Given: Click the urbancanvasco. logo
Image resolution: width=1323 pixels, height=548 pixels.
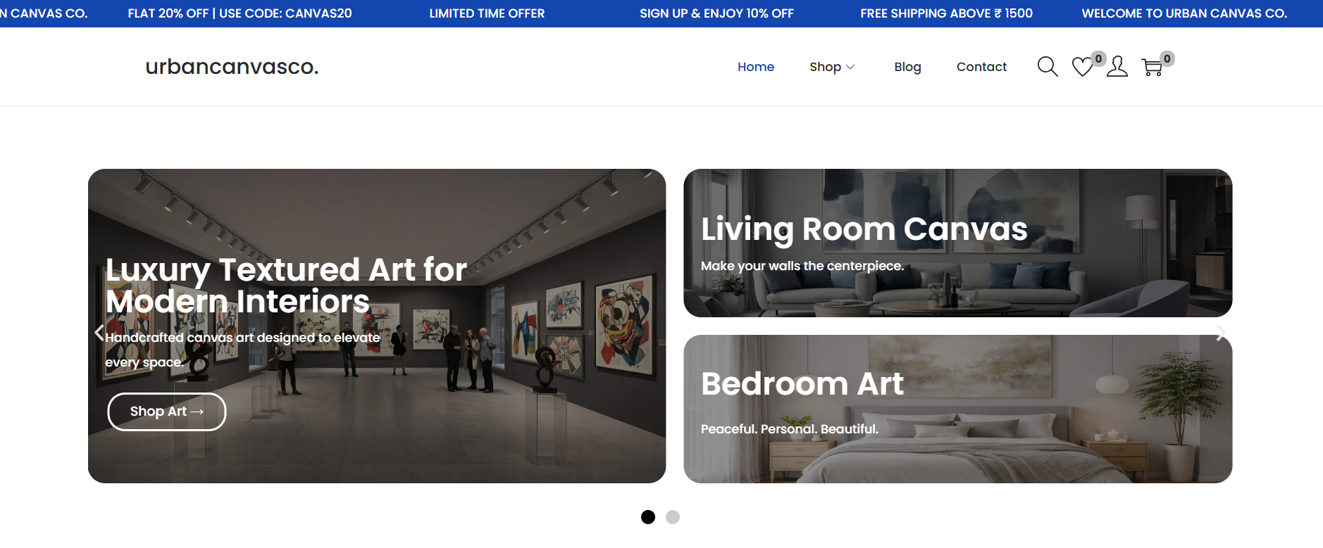Looking at the screenshot, I should click(x=232, y=67).
